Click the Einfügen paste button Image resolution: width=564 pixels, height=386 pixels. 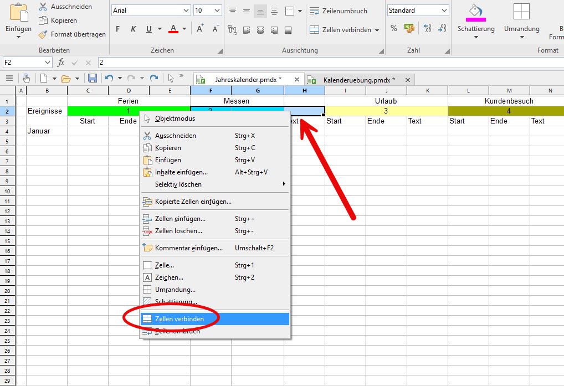[18, 21]
